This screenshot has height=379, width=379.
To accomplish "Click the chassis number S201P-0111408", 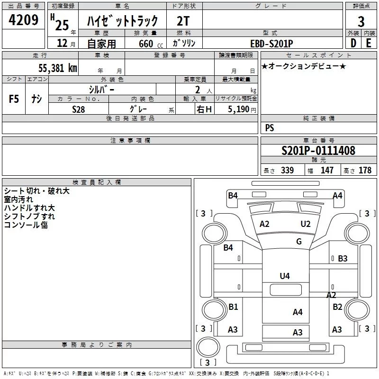I will click(318, 150).
